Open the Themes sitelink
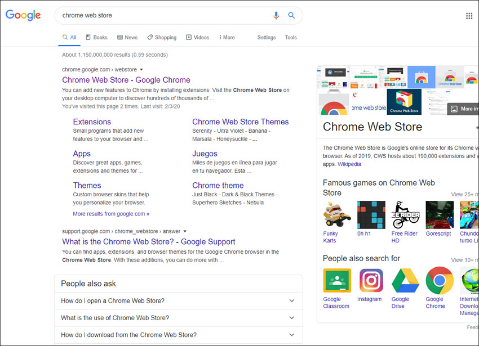 coord(87,185)
